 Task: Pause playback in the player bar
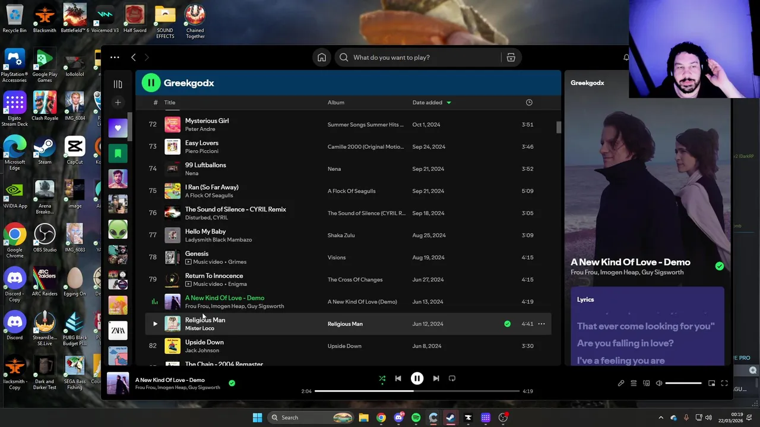tap(417, 378)
